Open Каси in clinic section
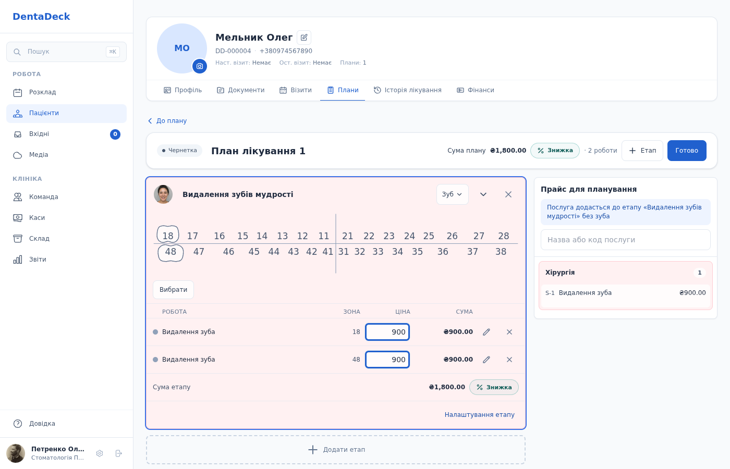 (x=66, y=218)
